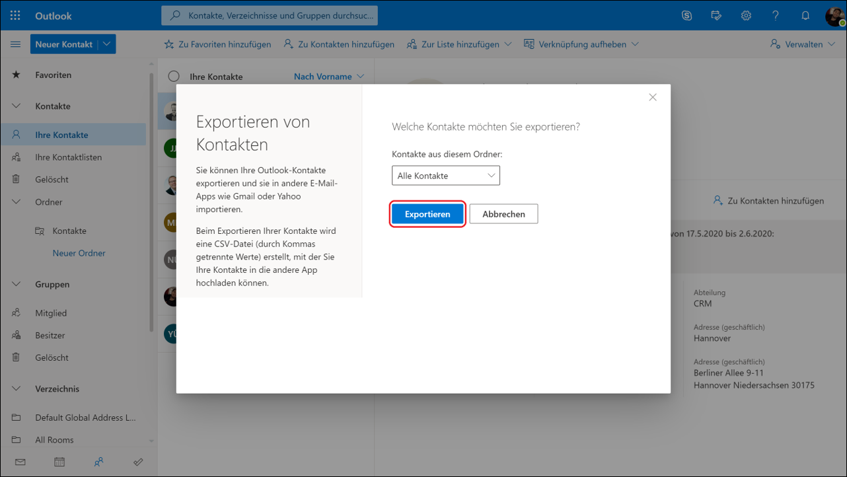Viewport: 847px width, 477px height.
Task: Open the app launcher waffle icon
Action: click(x=15, y=15)
